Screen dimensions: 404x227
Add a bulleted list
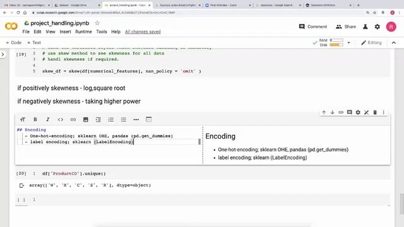coord(124,119)
